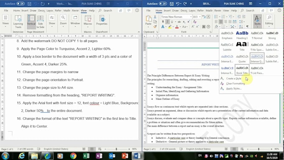Click the SharePoint Properties icon in left window
The image size is (284, 160).
(x=102, y=20)
